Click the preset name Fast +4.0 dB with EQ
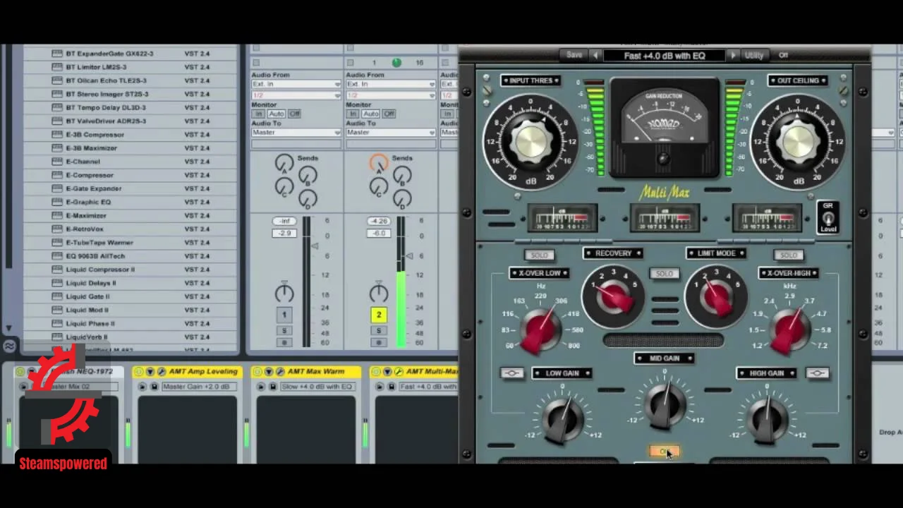Viewport: 903px width, 508px height. [x=665, y=56]
